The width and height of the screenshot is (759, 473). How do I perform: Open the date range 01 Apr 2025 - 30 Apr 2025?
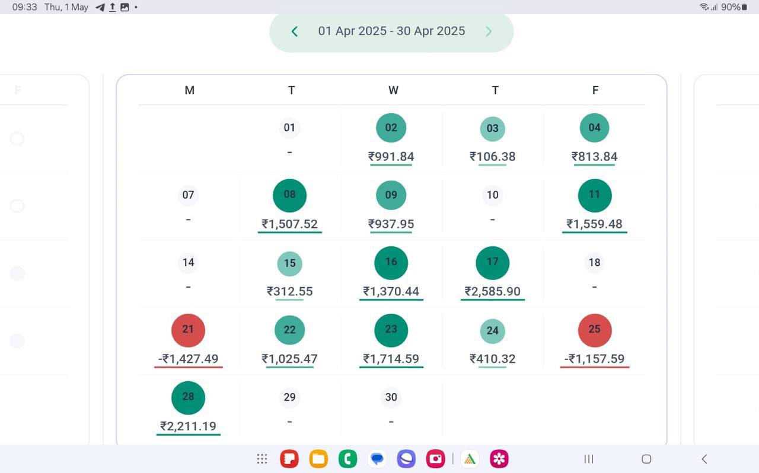[391, 31]
